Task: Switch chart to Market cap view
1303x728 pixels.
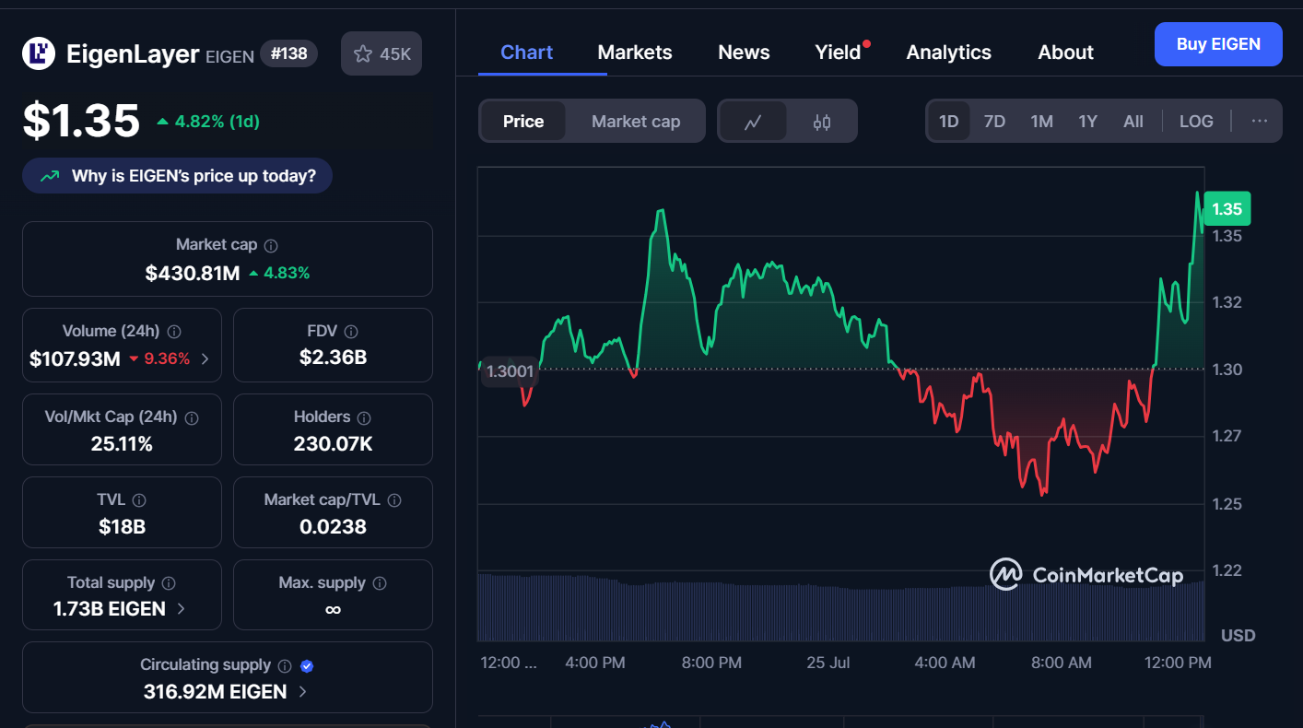Action: [636, 122]
